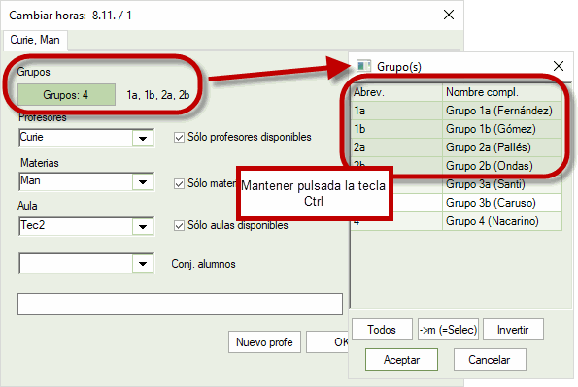Open the Aula dropdown showing Tec2
Viewport: 578px width, 387px height.
tap(143, 226)
